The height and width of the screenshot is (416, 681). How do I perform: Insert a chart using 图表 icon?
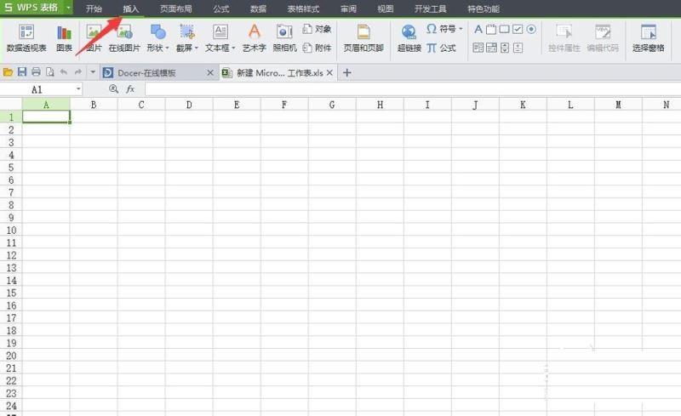coord(64,38)
